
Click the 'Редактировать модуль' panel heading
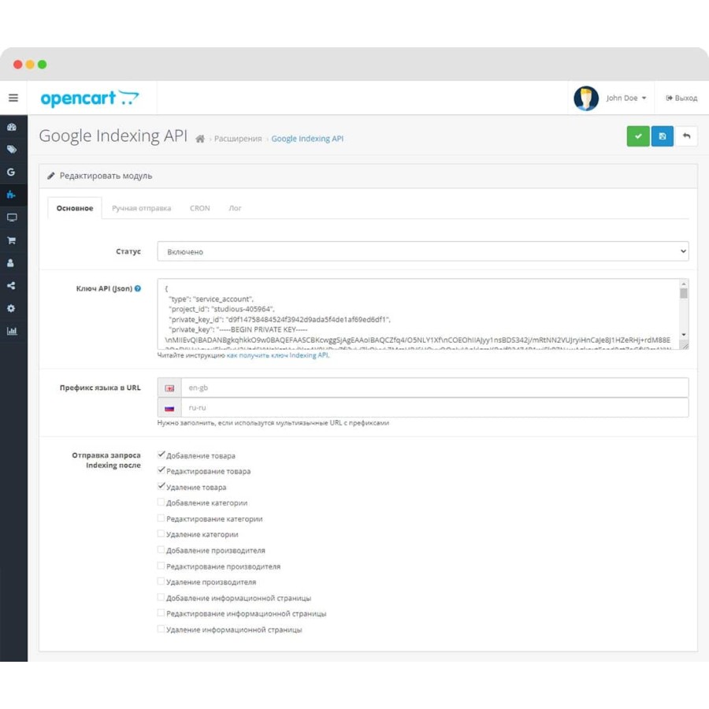[106, 176]
